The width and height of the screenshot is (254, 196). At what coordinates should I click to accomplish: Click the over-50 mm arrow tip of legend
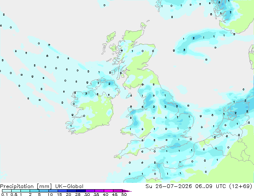tap(127, 191)
